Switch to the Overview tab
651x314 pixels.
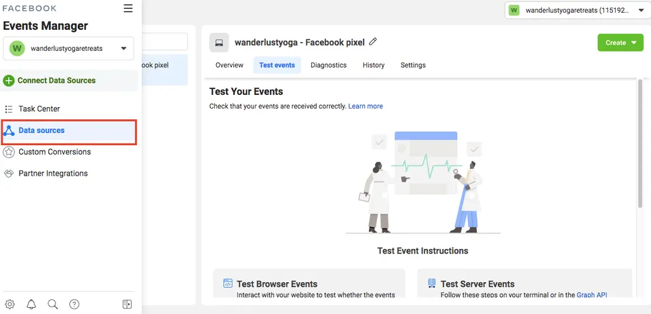tap(229, 65)
